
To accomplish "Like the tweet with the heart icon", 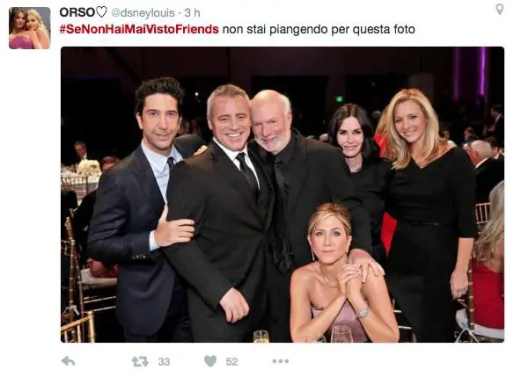I will point(210,361).
